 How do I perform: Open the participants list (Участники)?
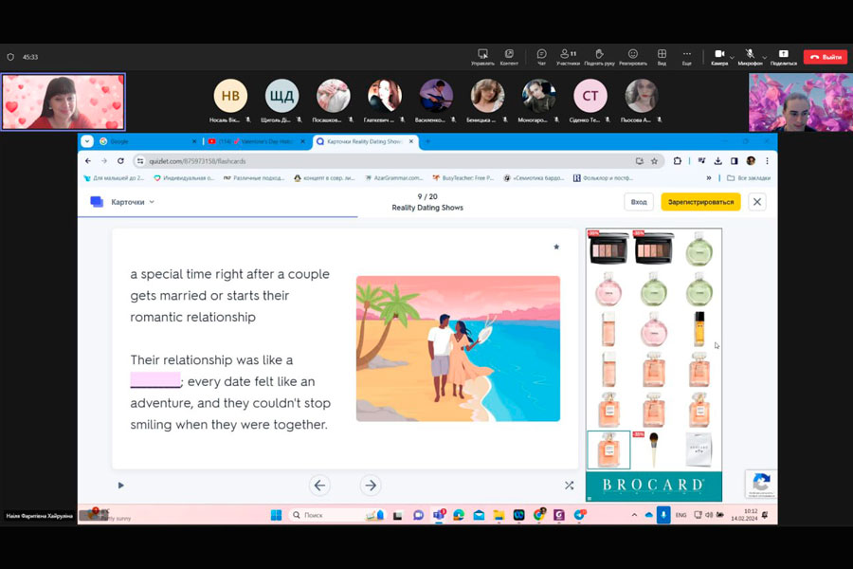click(x=568, y=56)
